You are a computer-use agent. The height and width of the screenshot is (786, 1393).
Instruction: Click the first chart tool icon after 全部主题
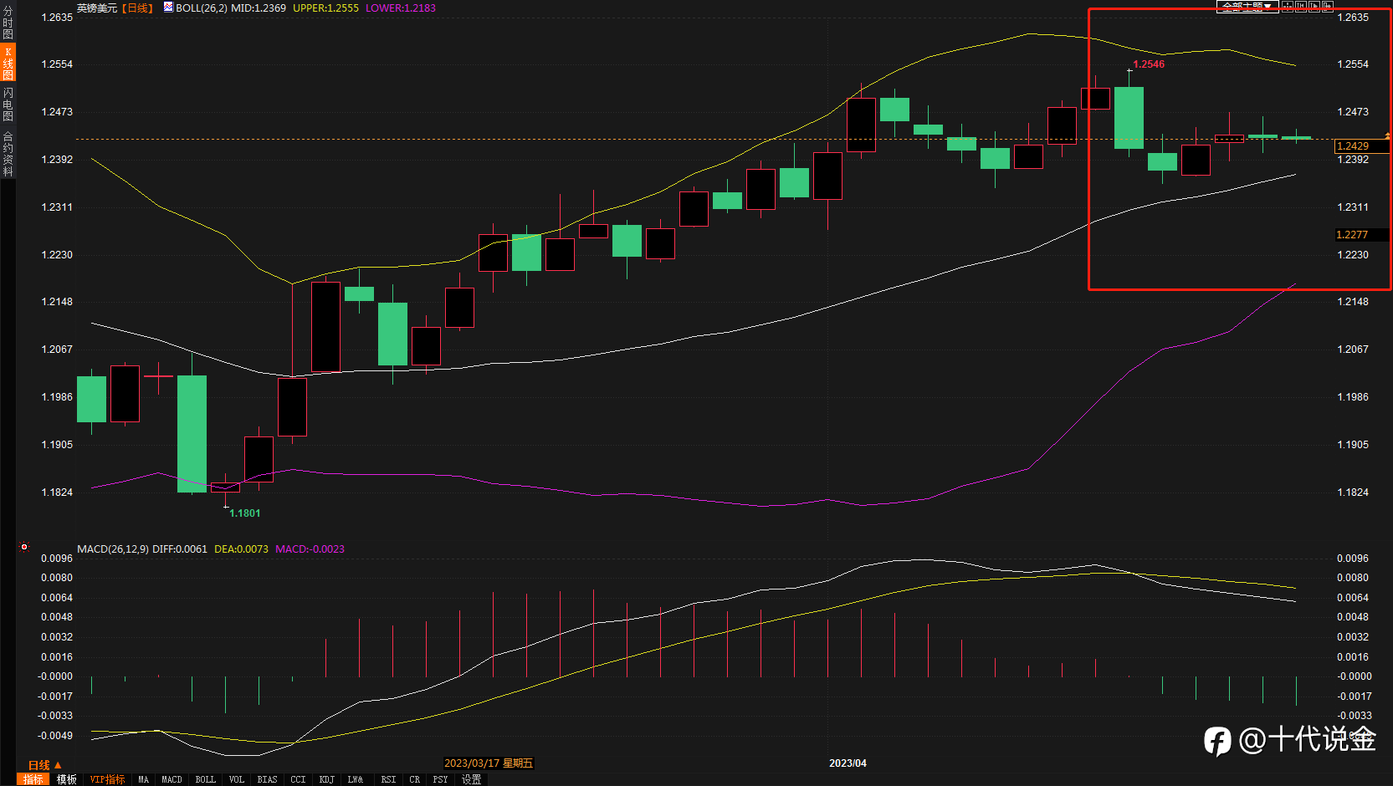click(1288, 6)
